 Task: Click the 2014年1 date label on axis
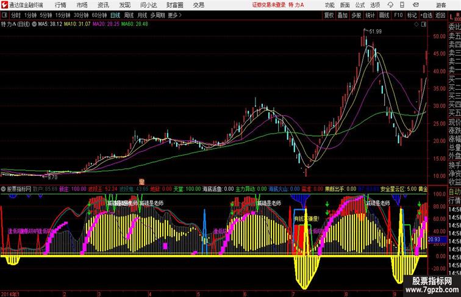click(10, 294)
